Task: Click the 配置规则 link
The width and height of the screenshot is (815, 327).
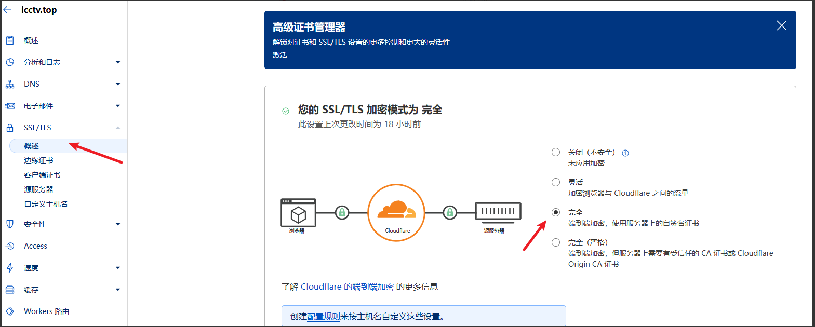Action: click(x=323, y=316)
